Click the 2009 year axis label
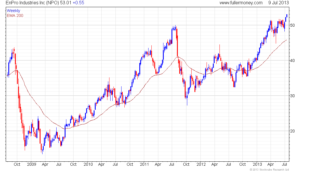The image size is (316, 172). click(x=32, y=164)
